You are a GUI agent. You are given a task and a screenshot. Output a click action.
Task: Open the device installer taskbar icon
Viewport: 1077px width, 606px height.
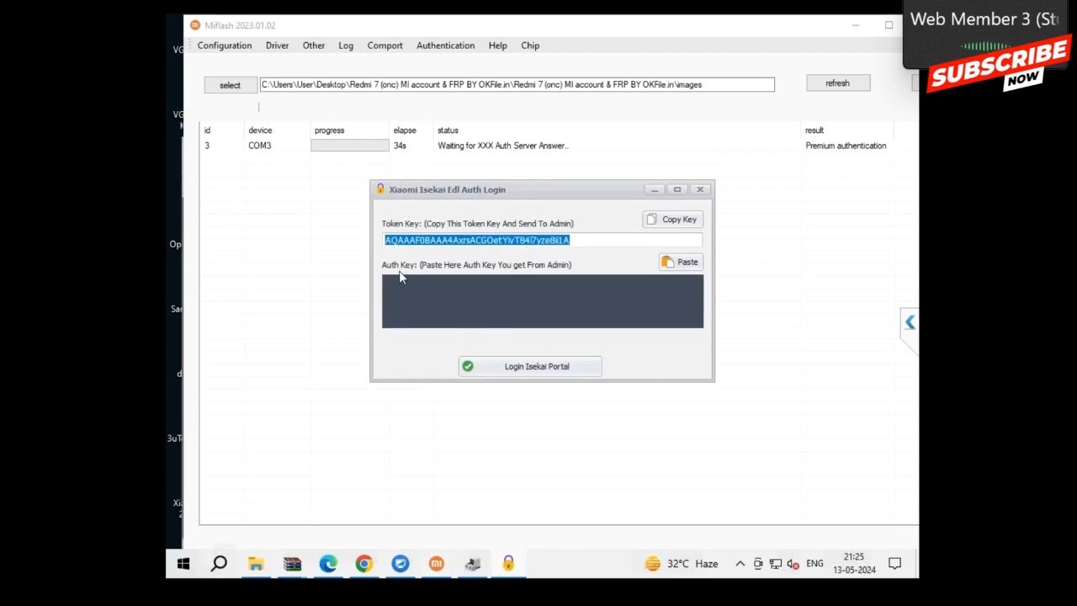click(x=472, y=564)
